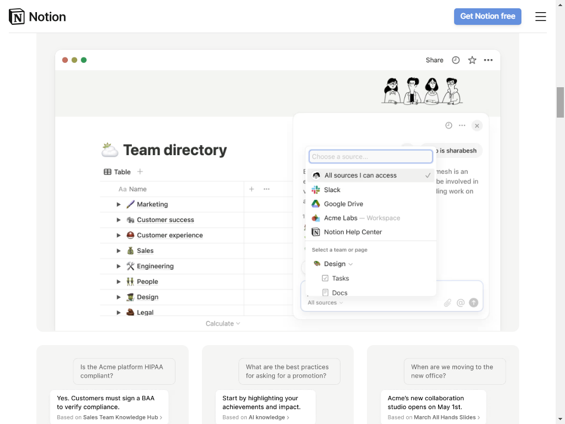Select Notion Help Center source
This screenshot has width=565, height=424.
371,232
